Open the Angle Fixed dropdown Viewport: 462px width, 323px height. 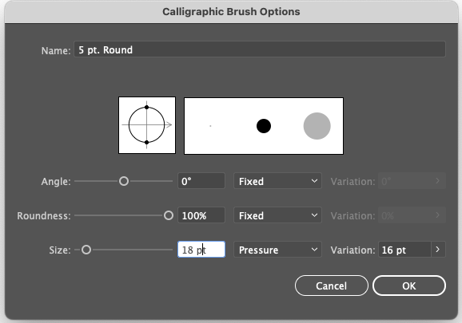(x=277, y=181)
